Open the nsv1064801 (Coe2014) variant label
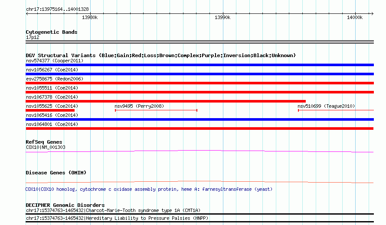The image size is (386, 225). (52, 124)
